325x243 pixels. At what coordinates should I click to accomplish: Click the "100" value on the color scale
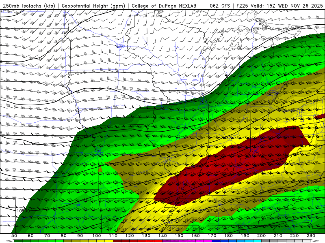[x=97, y=236]
